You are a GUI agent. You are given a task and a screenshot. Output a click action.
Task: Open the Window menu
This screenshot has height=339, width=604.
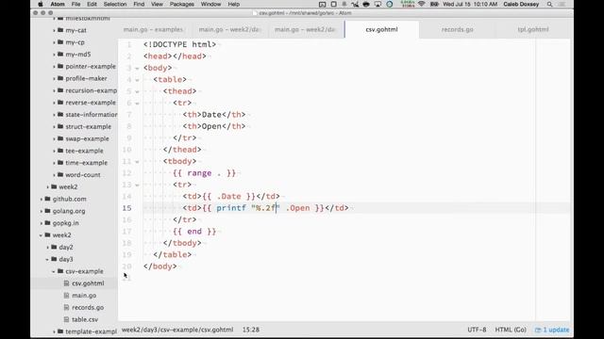tap(210, 4)
